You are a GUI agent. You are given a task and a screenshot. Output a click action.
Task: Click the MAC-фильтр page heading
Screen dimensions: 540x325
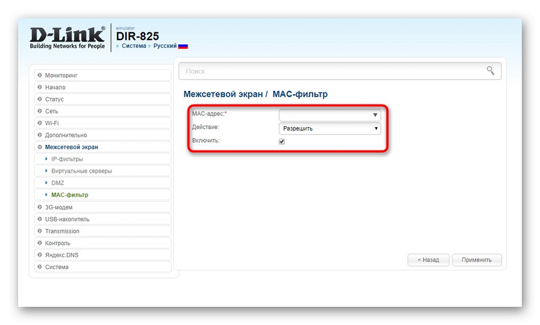(300, 94)
